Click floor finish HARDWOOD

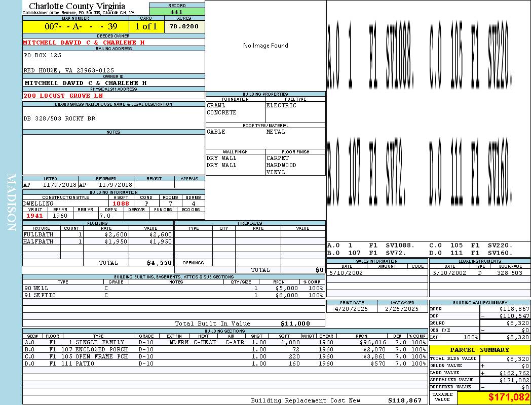pyautogui.click(x=281, y=165)
